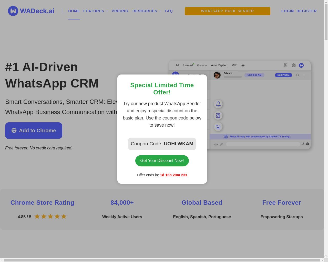Screen dimensions: 328x262
Task: Click the contact card round icon
Action: 218,115
